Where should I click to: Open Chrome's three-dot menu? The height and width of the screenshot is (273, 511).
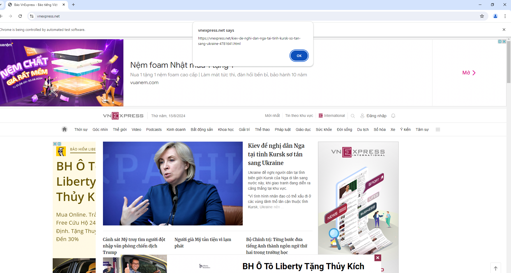click(505, 16)
